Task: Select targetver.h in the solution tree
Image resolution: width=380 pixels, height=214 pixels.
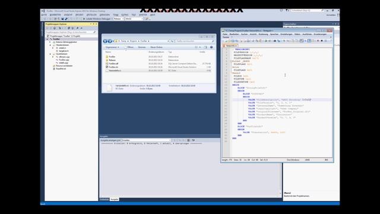Action: coord(64,51)
